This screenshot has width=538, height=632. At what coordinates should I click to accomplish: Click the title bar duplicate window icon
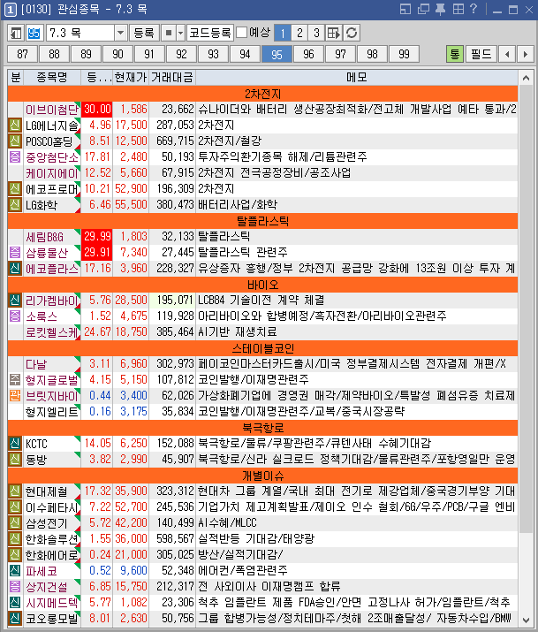[x=423, y=9]
